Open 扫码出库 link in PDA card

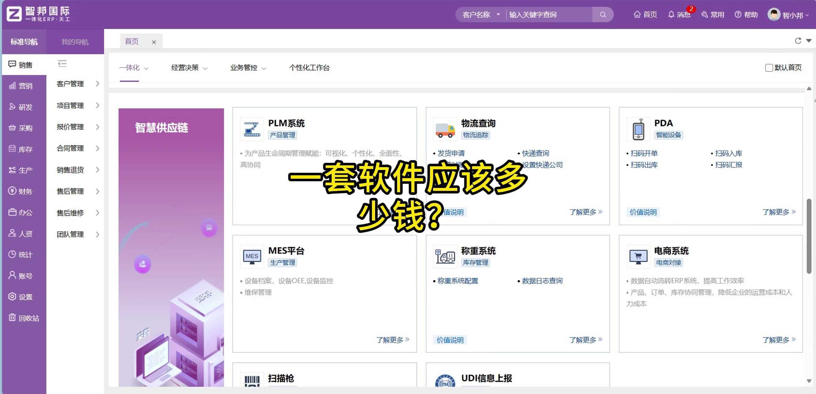pos(644,165)
